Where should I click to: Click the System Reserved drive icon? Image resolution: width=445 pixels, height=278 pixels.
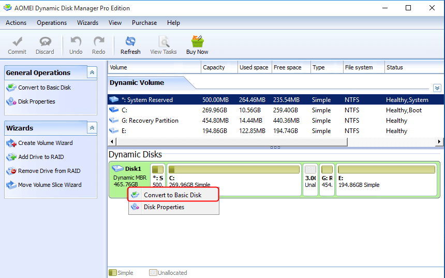(x=114, y=99)
